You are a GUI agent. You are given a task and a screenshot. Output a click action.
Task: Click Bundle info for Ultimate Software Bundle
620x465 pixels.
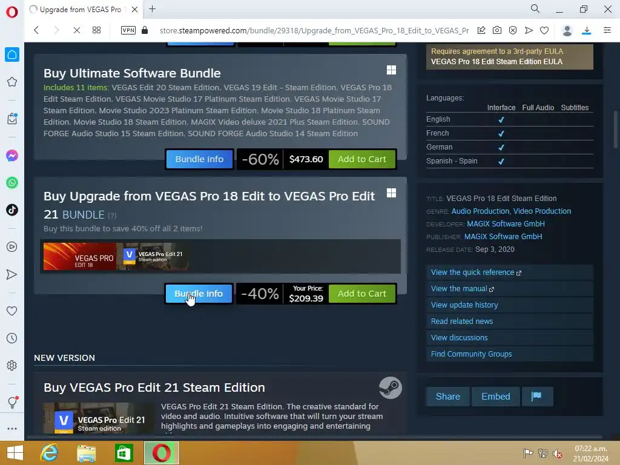199,159
